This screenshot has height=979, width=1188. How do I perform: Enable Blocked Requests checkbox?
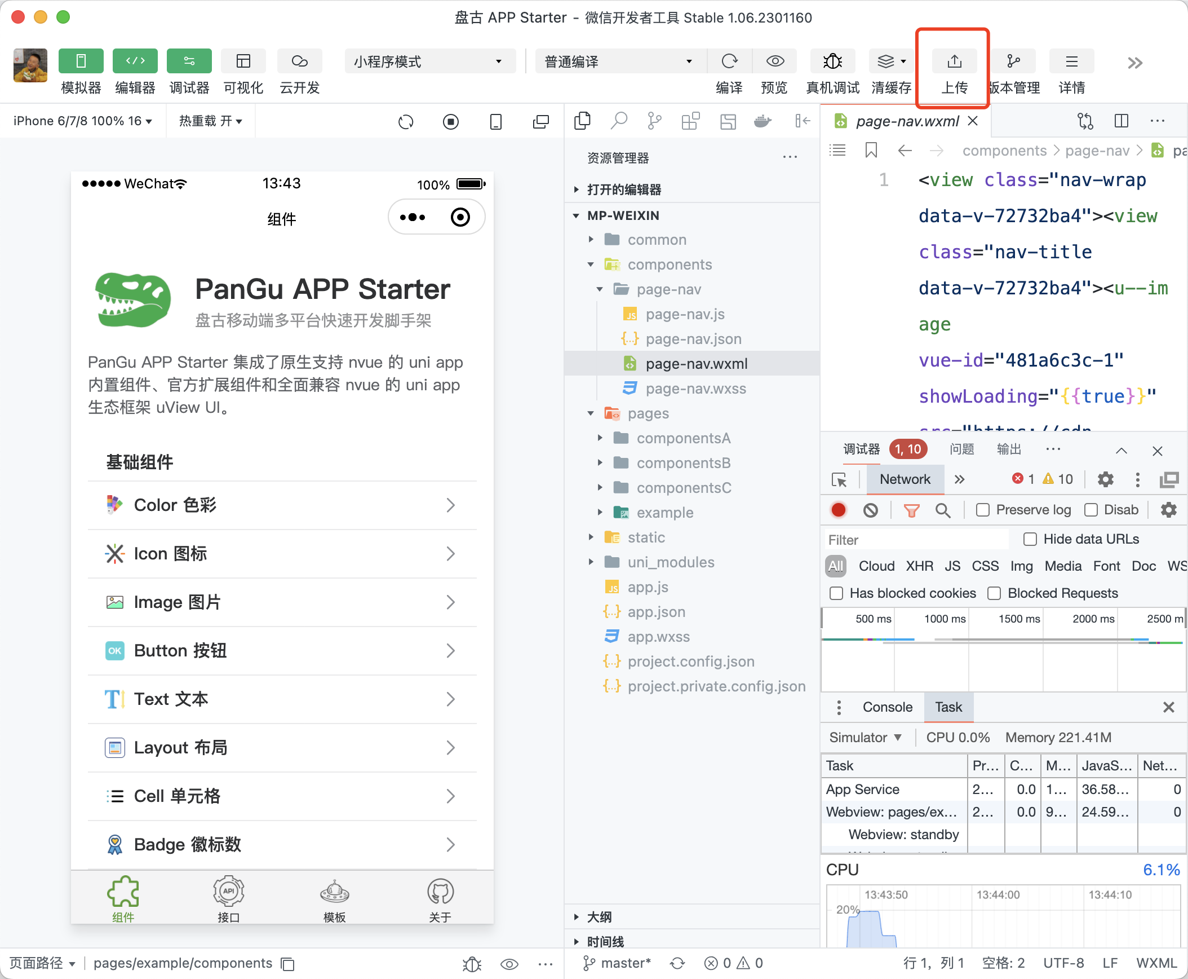point(994,594)
